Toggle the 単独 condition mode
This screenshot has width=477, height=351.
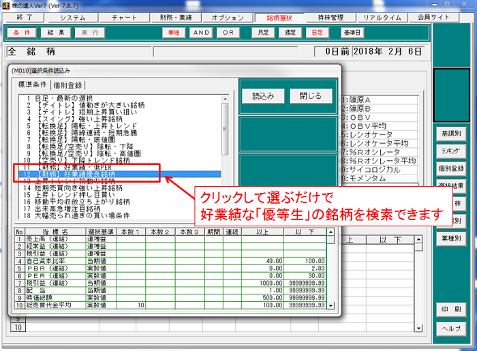click(174, 32)
